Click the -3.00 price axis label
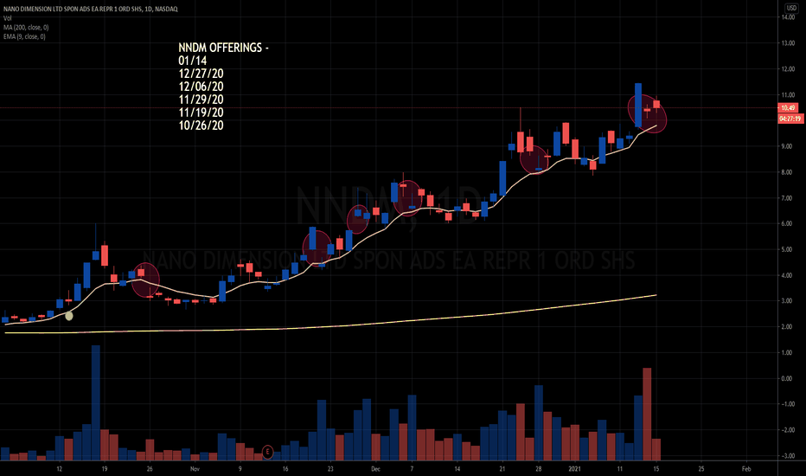Image resolution: width=806 pixels, height=476 pixels. [786, 456]
